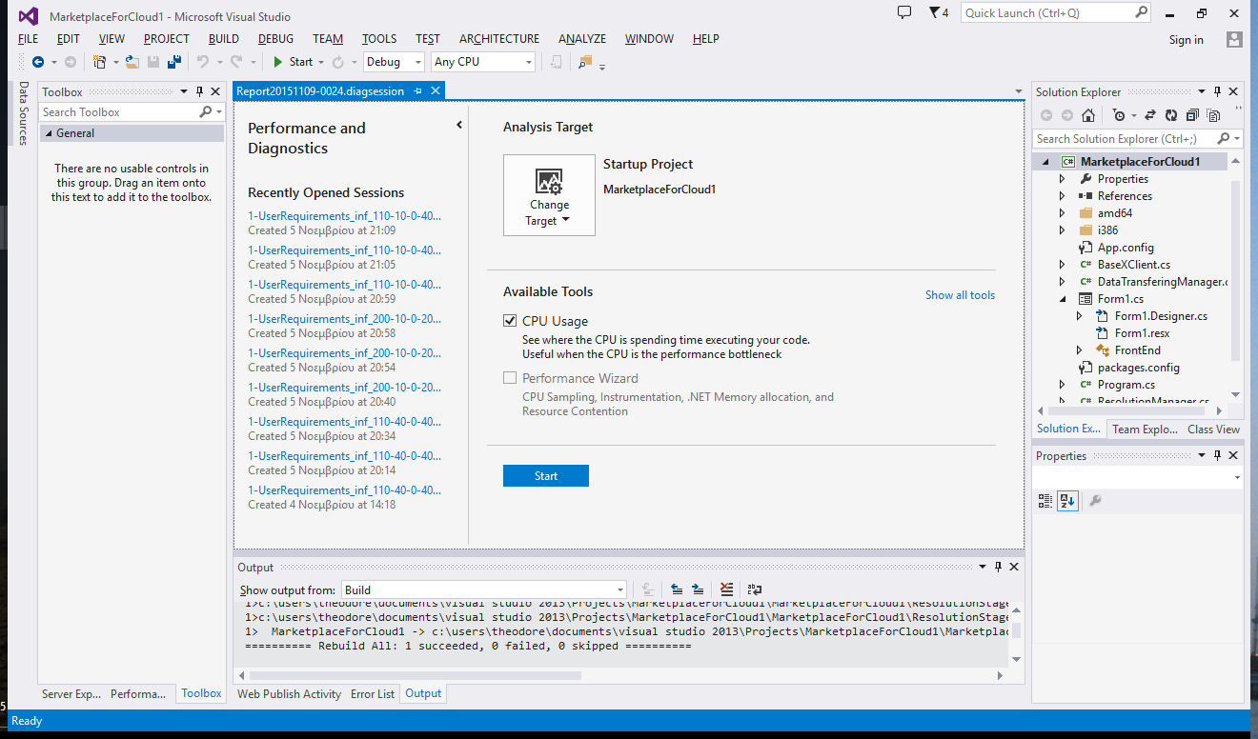Viewport: 1258px width, 739px height.
Task: Open the Server Explorer tab
Action: click(71, 694)
